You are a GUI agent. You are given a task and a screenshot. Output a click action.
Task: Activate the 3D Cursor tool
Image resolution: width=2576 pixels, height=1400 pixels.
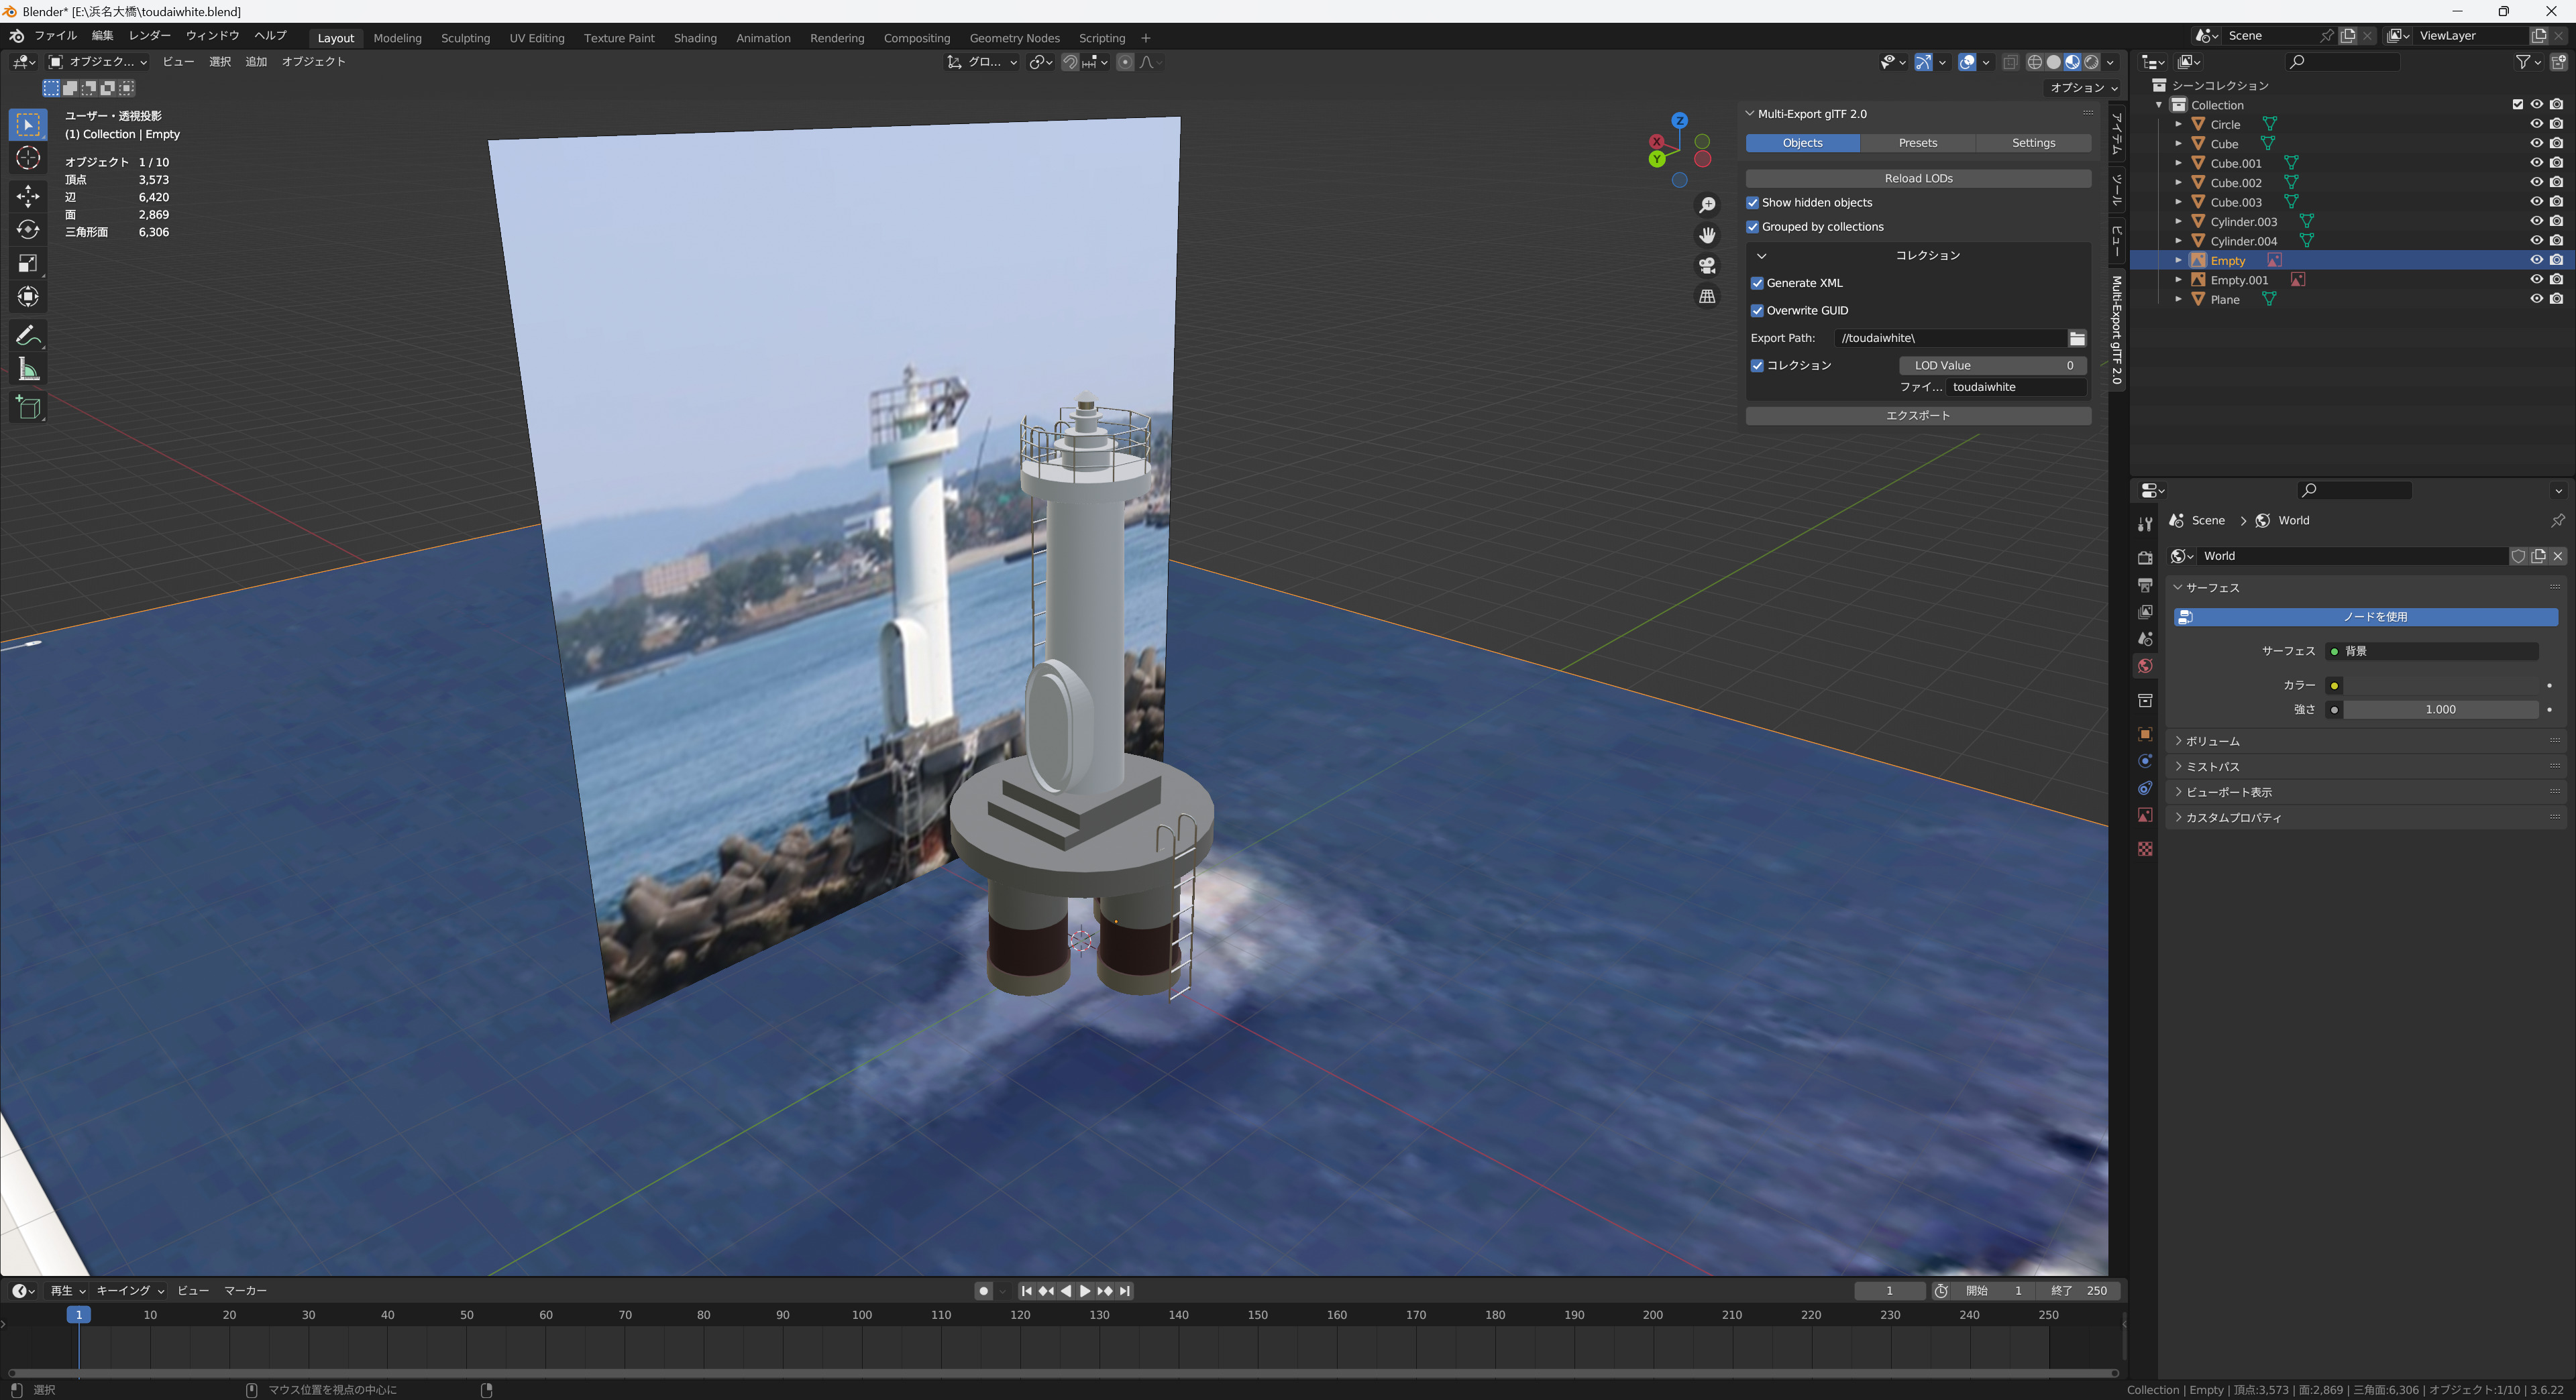[28, 158]
